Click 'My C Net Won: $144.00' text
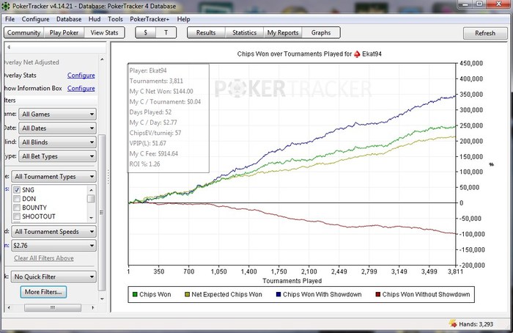Screen dimensions: 513x333 tap(161, 92)
